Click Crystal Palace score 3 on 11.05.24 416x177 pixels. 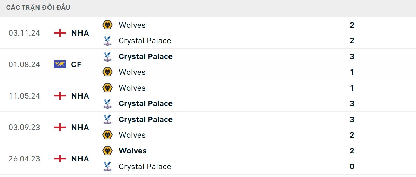pyautogui.click(x=352, y=103)
